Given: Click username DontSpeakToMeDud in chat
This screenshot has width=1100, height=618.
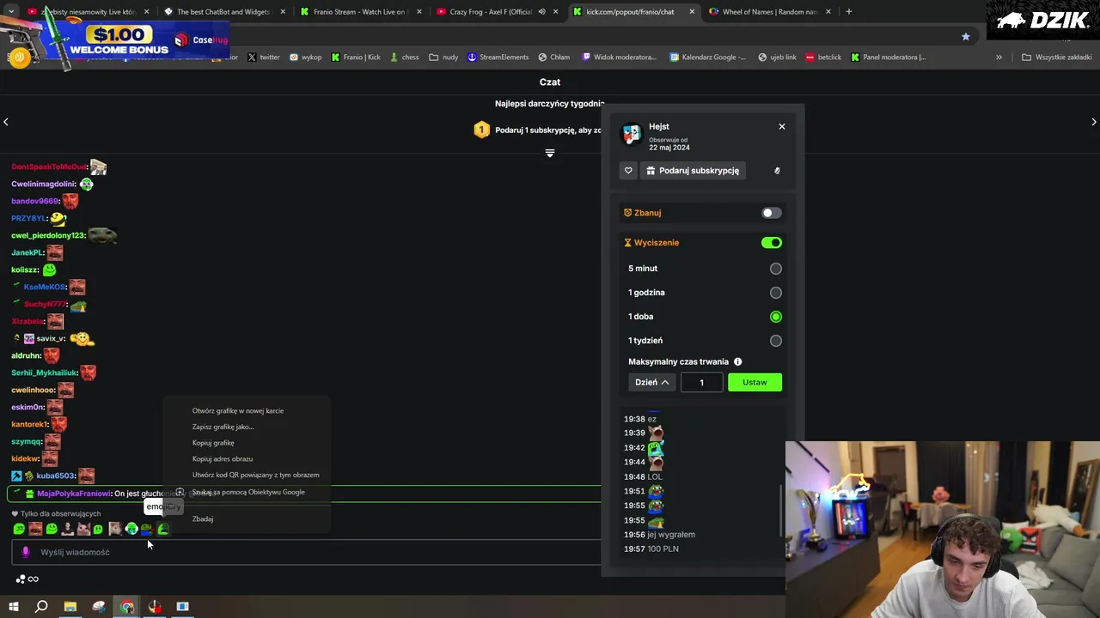Looking at the screenshot, I should pyautogui.click(x=49, y=167).
